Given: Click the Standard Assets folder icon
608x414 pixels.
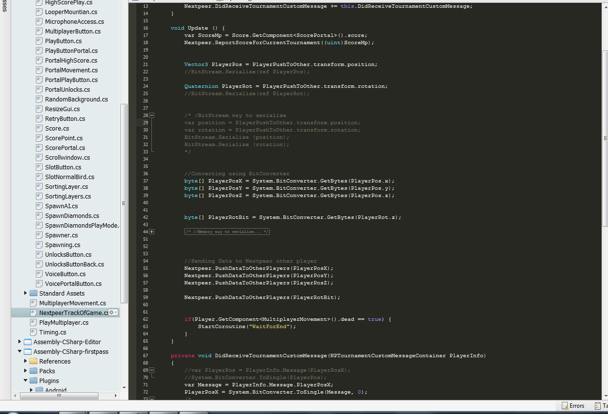Looking at the screenshot, I should pyautogui.click(x=33, y=293).
